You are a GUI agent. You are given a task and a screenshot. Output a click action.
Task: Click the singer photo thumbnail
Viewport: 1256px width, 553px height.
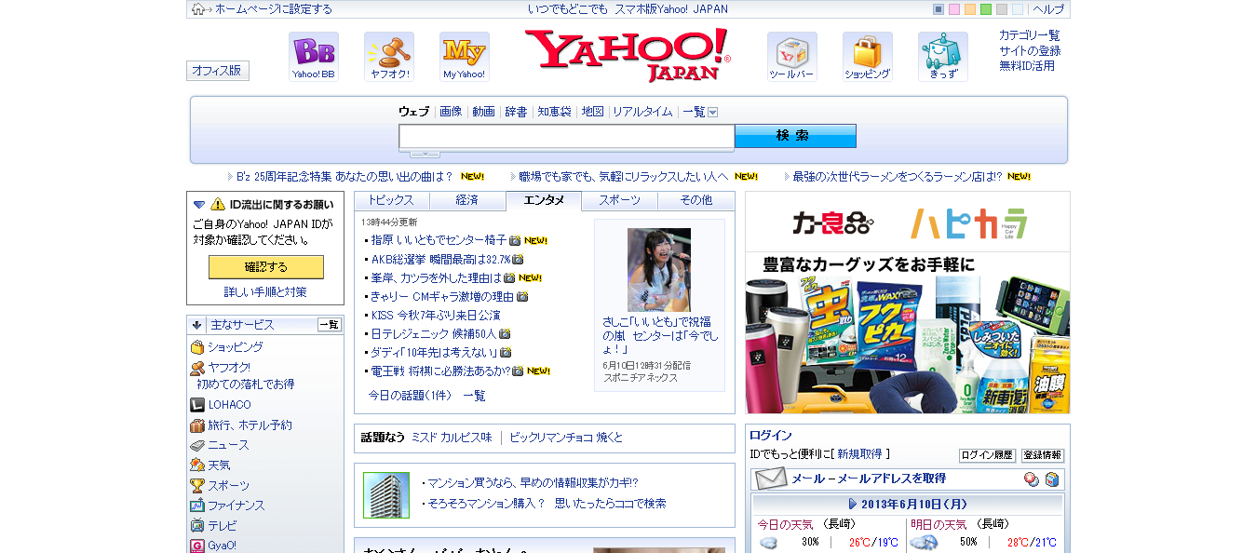tap(659, 270)
